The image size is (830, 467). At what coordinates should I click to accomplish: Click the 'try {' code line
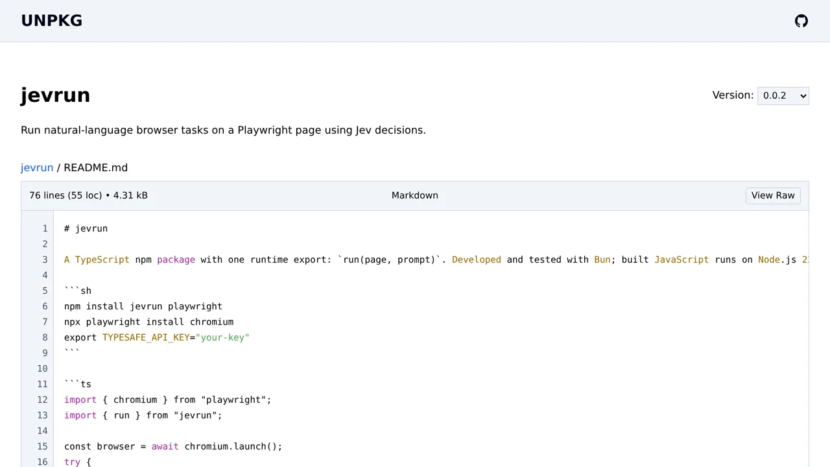click(x=78, y=462)
